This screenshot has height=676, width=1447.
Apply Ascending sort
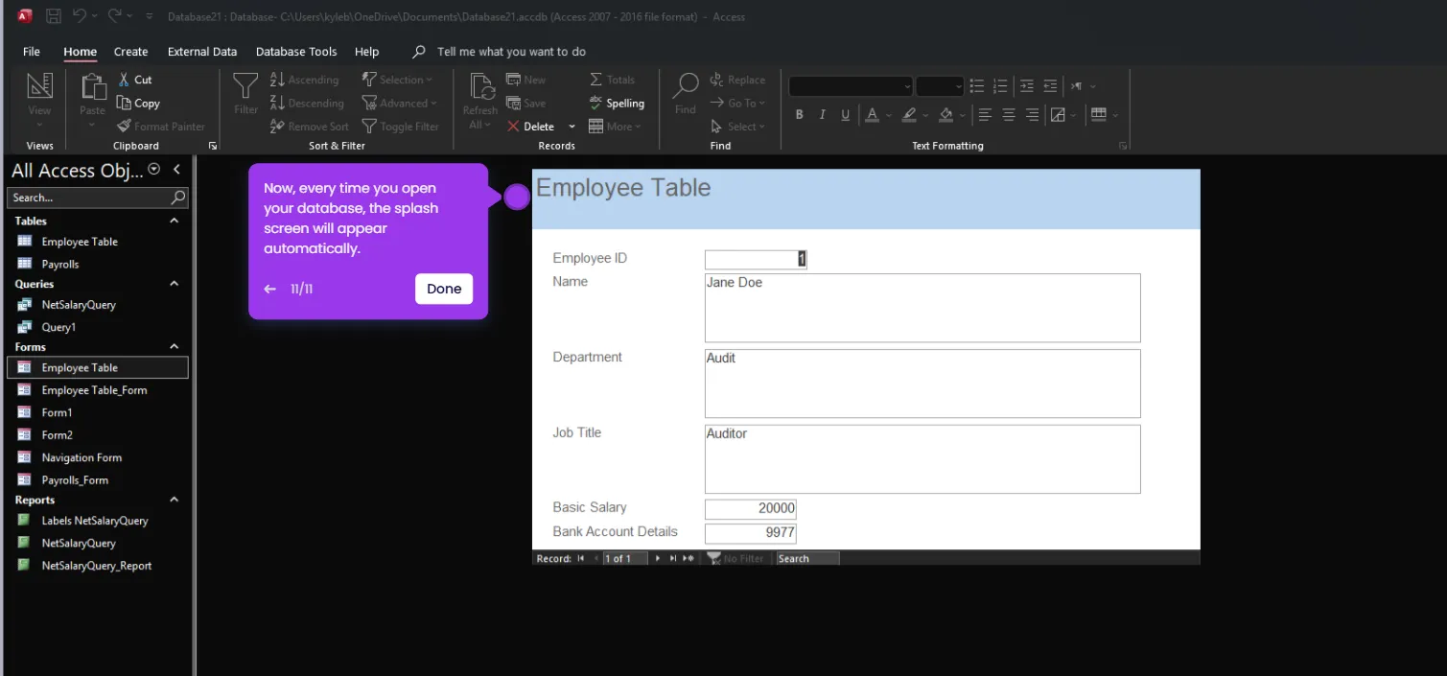click(305, 79)
